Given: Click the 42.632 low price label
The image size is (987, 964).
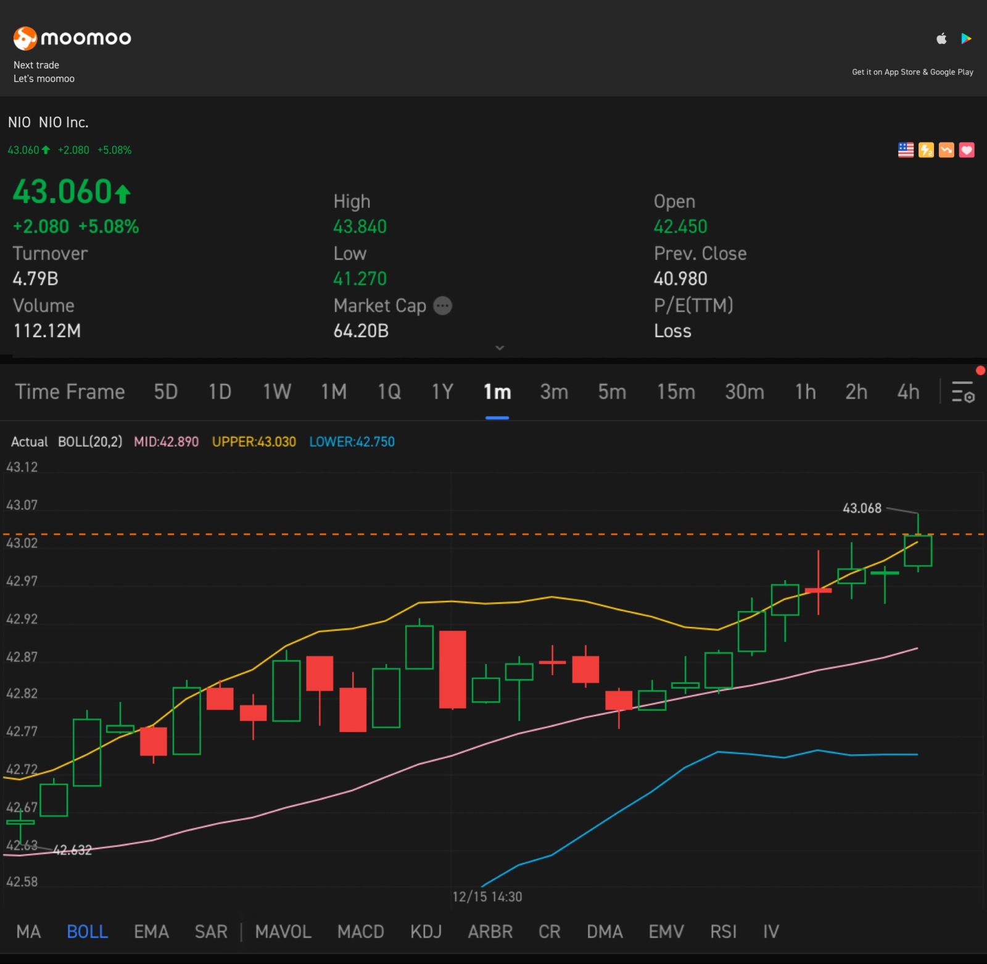Looking at the screenshot, I should pos(72,850).
